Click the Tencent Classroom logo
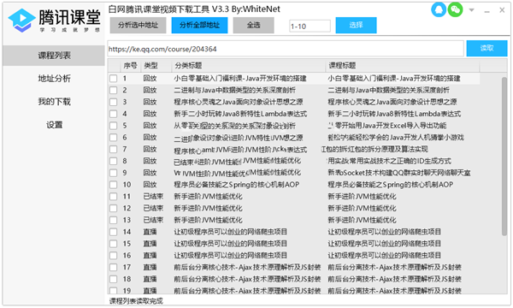 [54, 21]
